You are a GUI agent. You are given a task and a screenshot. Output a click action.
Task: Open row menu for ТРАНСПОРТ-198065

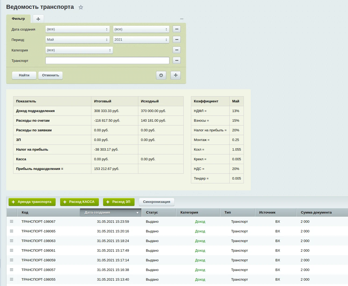[x=12, y=231]
